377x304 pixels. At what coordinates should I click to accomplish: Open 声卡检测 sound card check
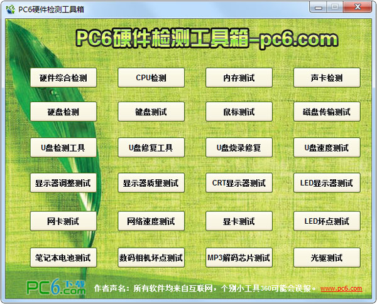click(x=327, y=78)
